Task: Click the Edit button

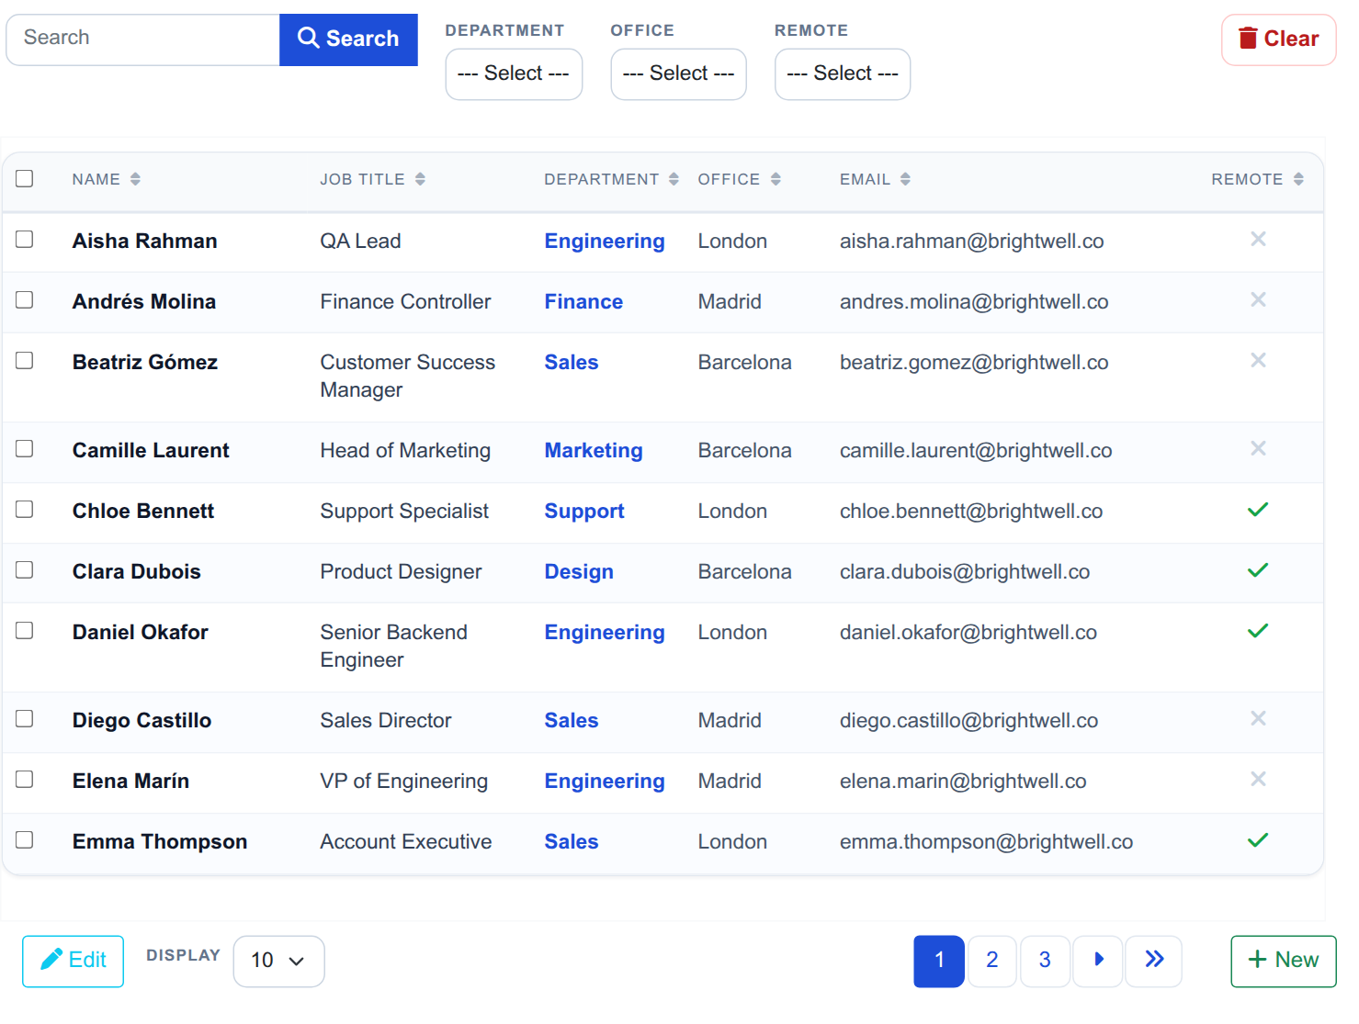Action: pos(73,961)
